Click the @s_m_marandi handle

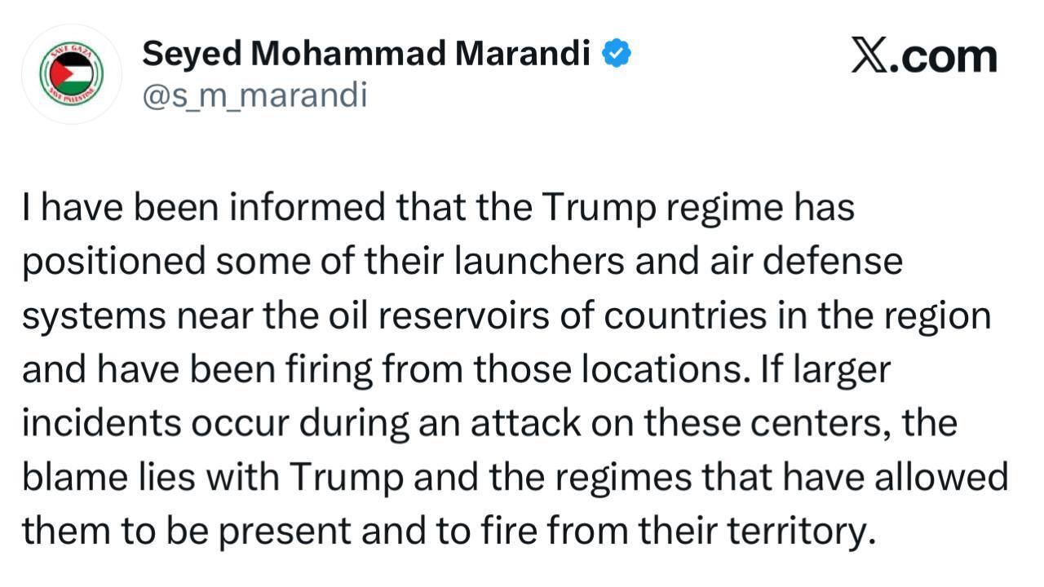coord(254,95)
